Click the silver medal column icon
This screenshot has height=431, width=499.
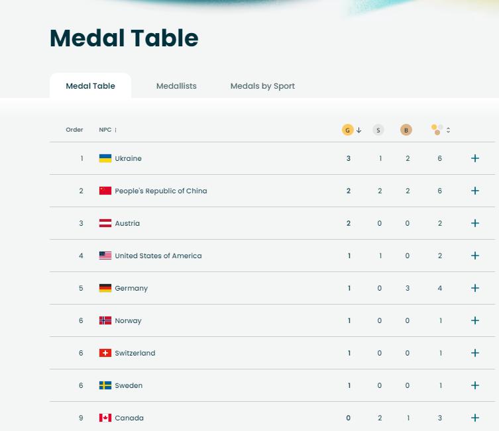(x=378, y=130)
